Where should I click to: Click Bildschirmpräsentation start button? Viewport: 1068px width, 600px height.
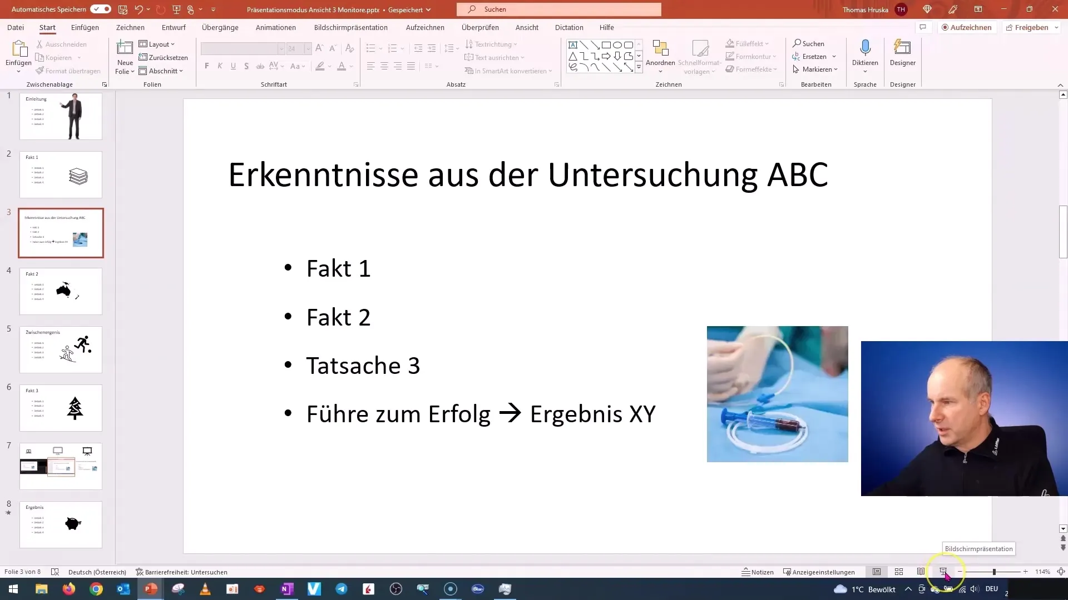coord(944,572)
